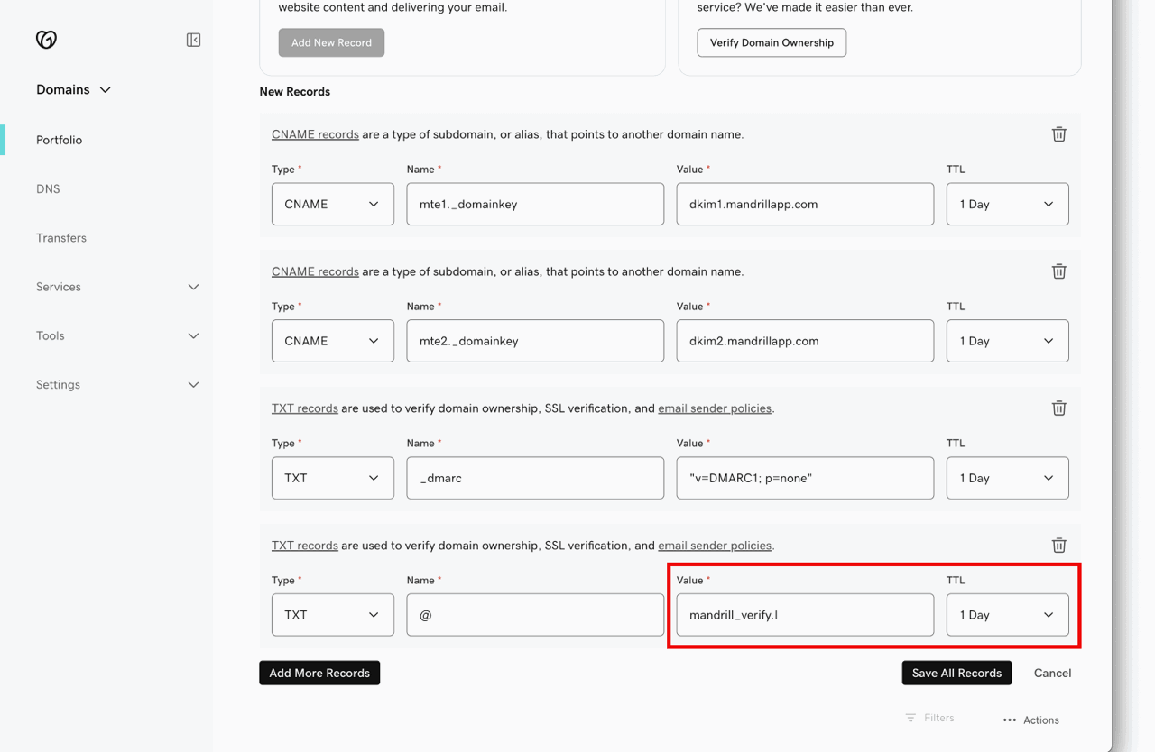
Task: Click the mandrill_verify Value input field
Action: coord(804,614)
